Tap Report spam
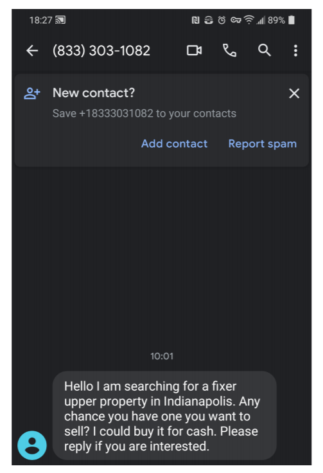The image size is (323, 473). coord(263,144)
